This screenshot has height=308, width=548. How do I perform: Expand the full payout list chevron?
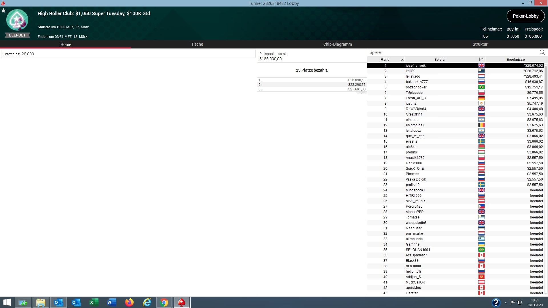point(362,93)
